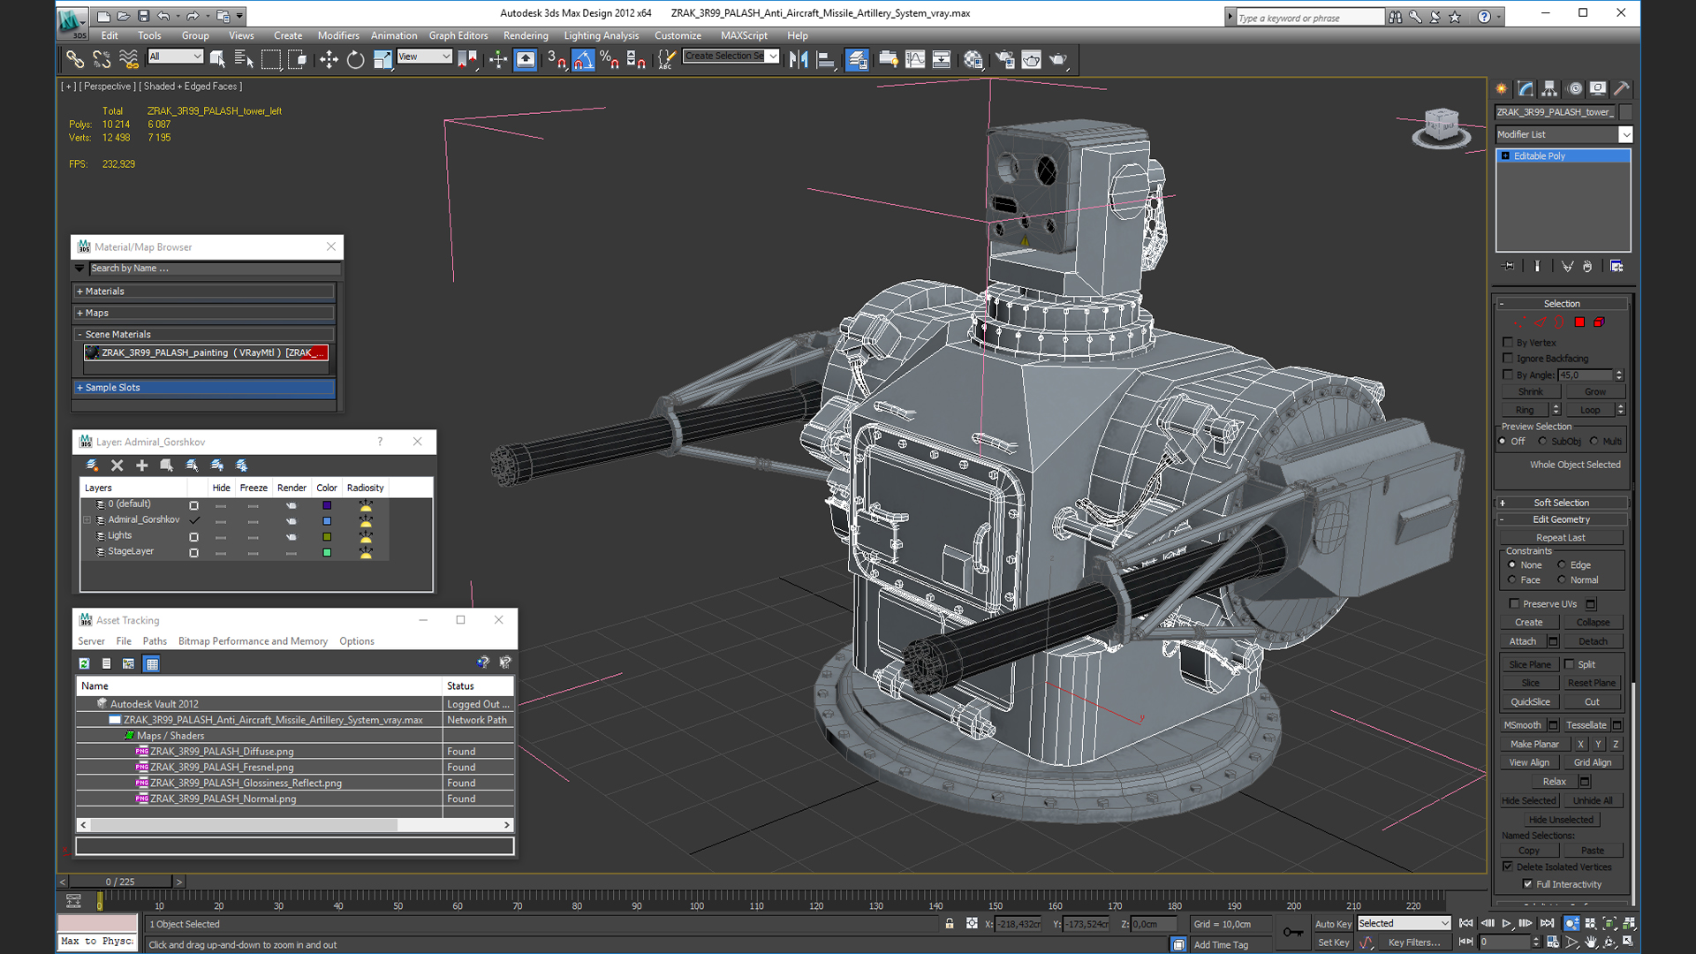Screen dimensions: 1696x954
Task: Select Element sub-object level icon
Action: click(1599, 322)
